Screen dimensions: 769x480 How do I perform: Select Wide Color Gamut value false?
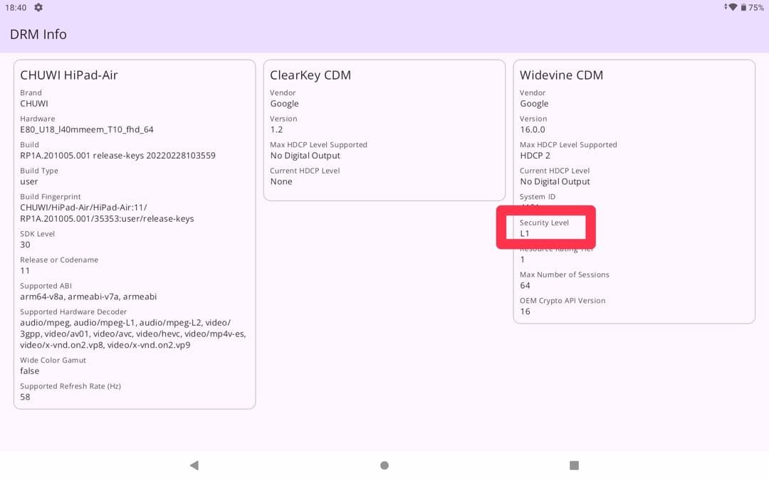coord(29,370)
